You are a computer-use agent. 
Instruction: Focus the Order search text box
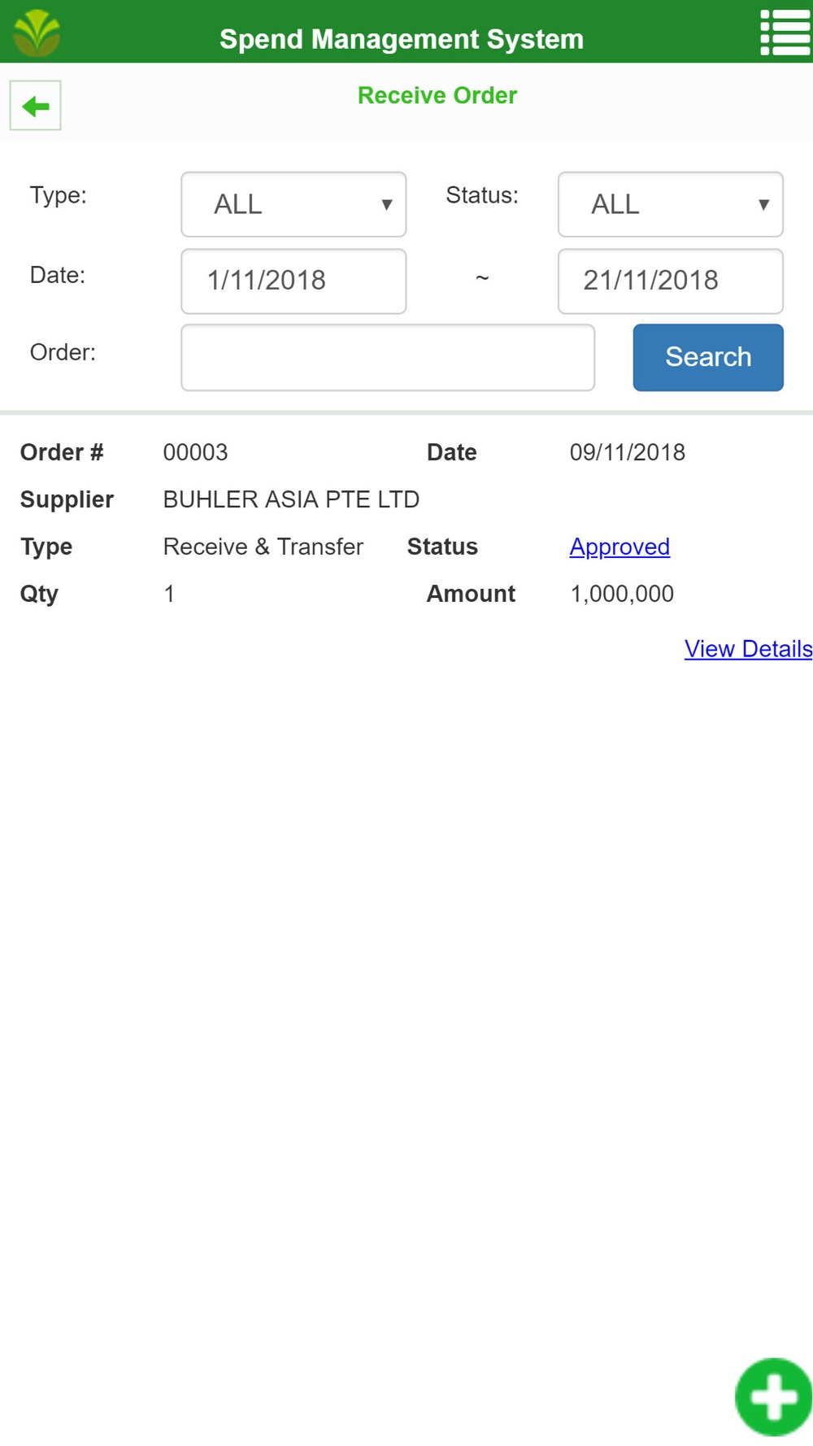tap(388, 358)
